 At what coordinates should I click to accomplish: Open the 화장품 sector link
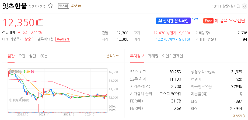76,6
